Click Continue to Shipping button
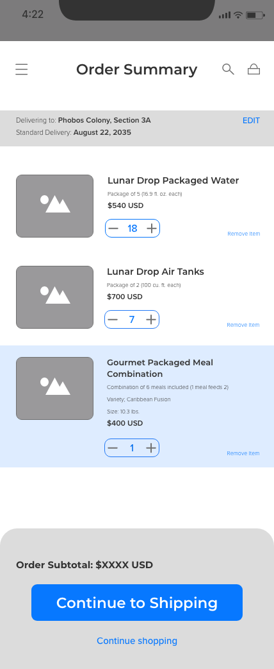The image size is (274, 669). click(x=137, y=602)
